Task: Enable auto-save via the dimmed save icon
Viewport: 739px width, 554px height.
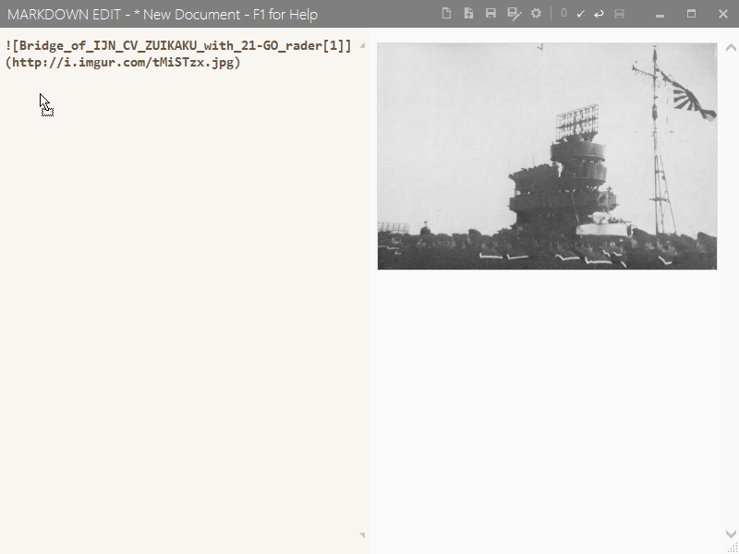Action: tap(620, 14)
